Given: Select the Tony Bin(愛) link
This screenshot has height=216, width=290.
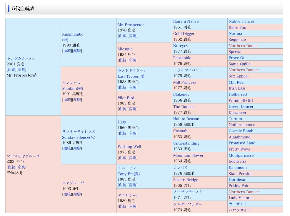Looking at the screenshot, I should click(x=129, y=174).
